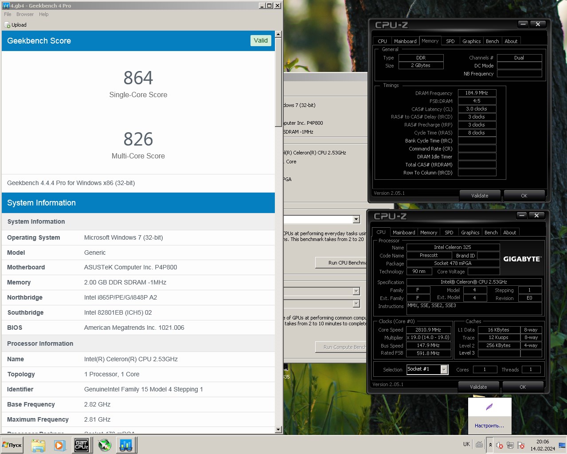
Task: Open the Help menu in Geekbench
Action: click(43, 14)
